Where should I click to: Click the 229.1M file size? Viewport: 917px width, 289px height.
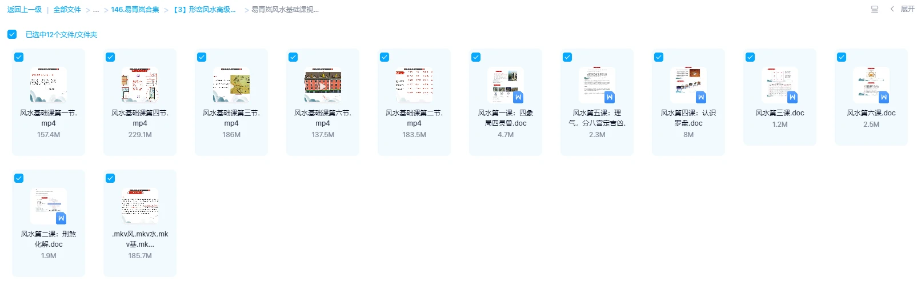click(140, 135)
